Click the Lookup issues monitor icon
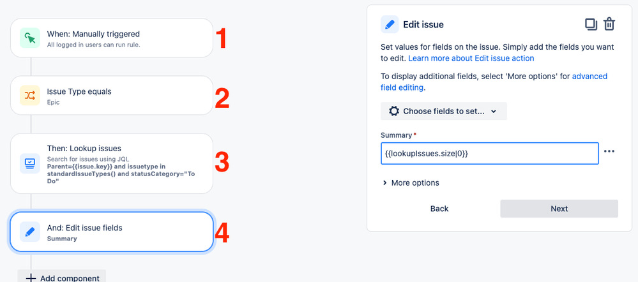Screen dimensions: 638x282 30,163
